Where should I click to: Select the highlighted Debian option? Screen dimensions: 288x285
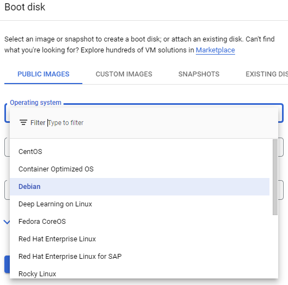(140, 186)
